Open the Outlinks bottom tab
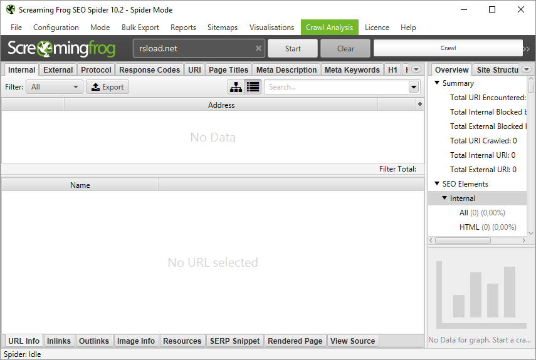 [93, 341]
